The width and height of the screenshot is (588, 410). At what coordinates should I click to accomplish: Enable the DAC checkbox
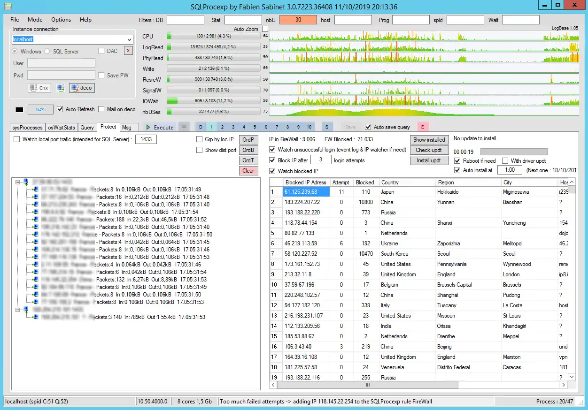(101, 51)
